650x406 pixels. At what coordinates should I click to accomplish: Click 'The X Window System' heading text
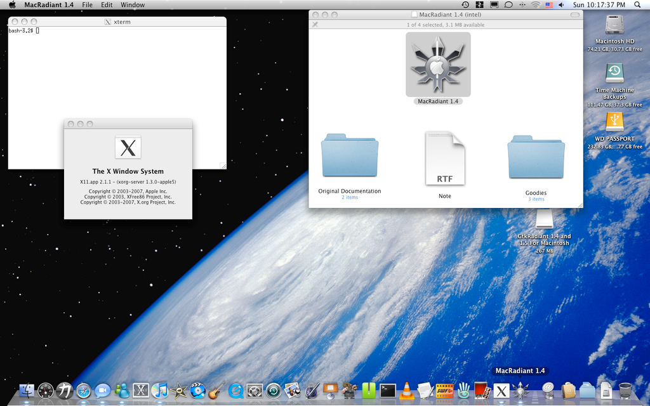pos(128,171)
